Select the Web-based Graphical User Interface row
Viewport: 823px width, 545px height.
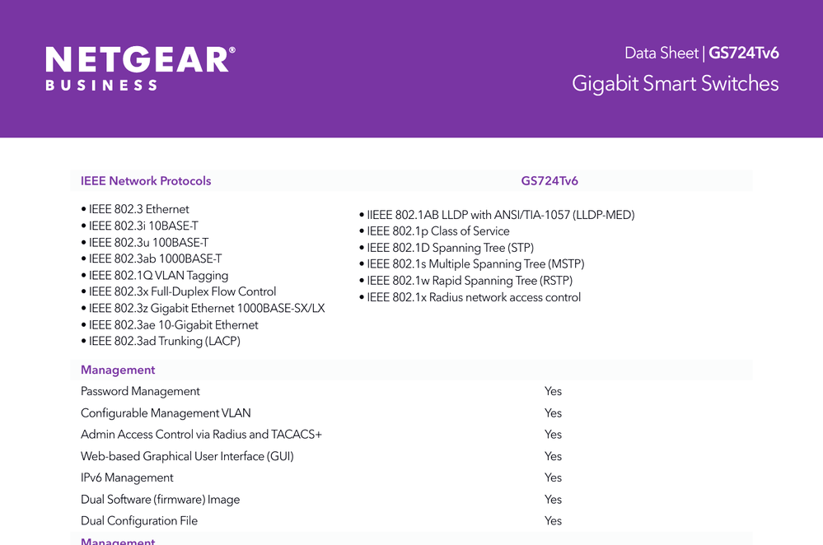(x=187, y=456)
